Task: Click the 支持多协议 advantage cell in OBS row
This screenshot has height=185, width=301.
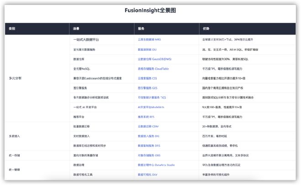Action: click(225, 155)
